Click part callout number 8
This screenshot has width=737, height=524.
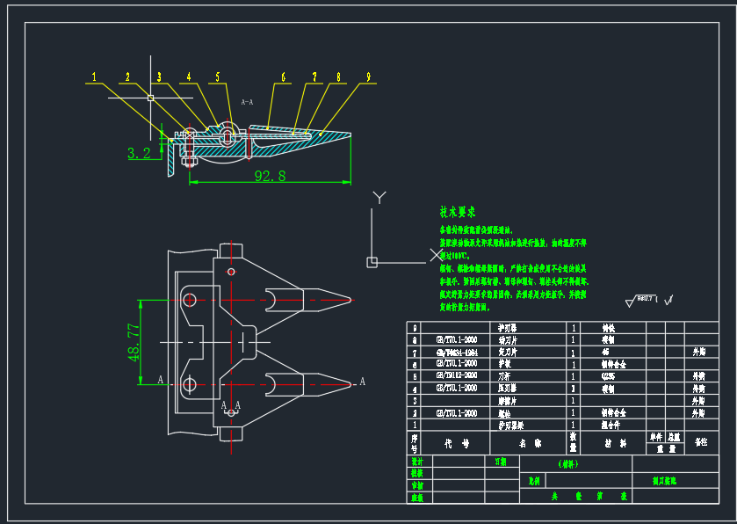click(338, 76)
